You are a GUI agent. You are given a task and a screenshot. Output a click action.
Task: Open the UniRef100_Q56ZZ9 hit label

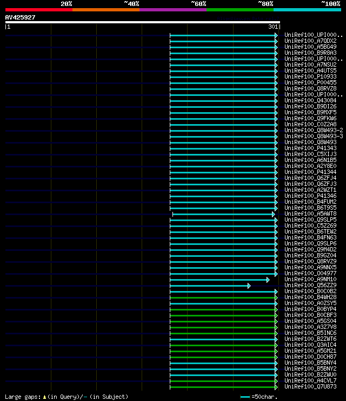pos(310,285)
